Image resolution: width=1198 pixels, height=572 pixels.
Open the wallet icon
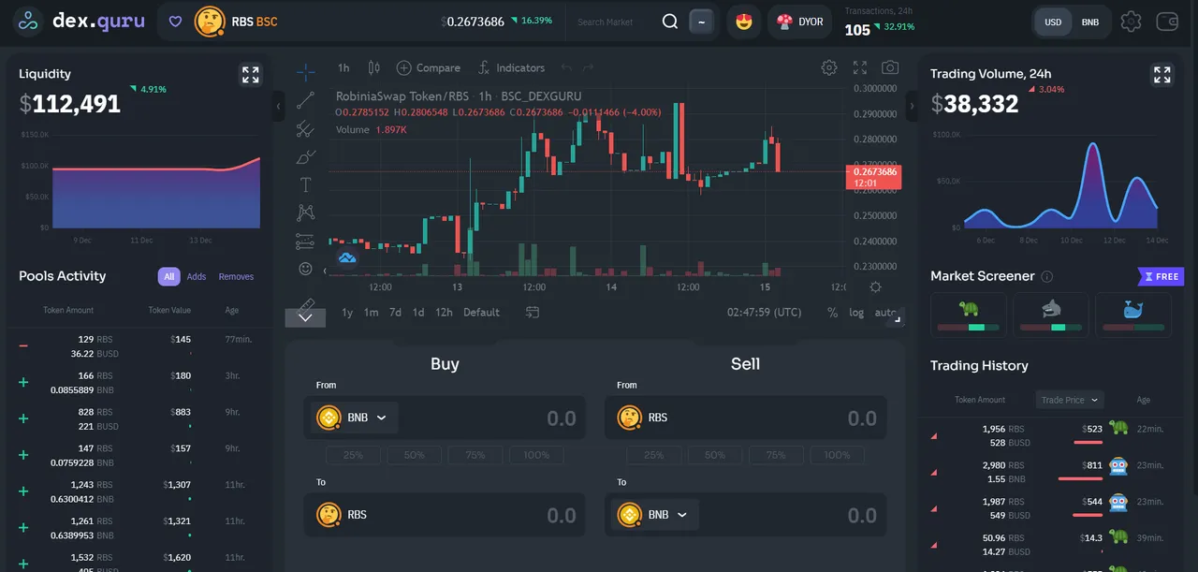pyautogui.click(x=1167, y=22)
